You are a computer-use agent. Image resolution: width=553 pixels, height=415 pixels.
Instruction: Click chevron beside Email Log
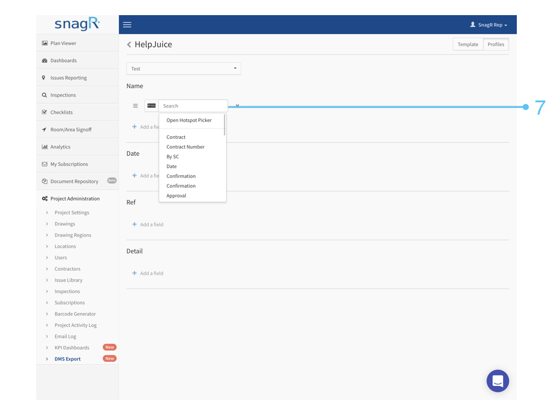point(47,337)
